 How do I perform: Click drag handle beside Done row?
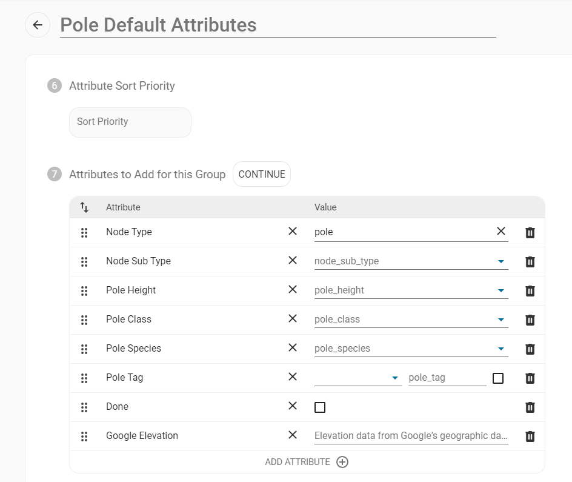[84, 407]
